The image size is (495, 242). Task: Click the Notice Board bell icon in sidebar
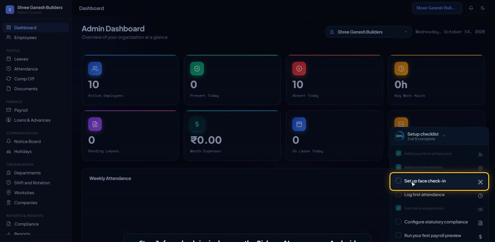click(9, 142)
